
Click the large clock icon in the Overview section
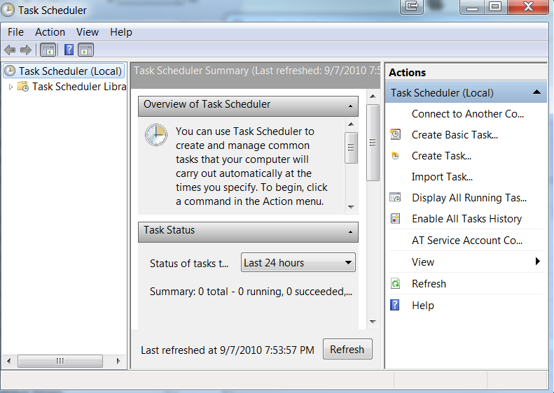(x=155, y=135)
